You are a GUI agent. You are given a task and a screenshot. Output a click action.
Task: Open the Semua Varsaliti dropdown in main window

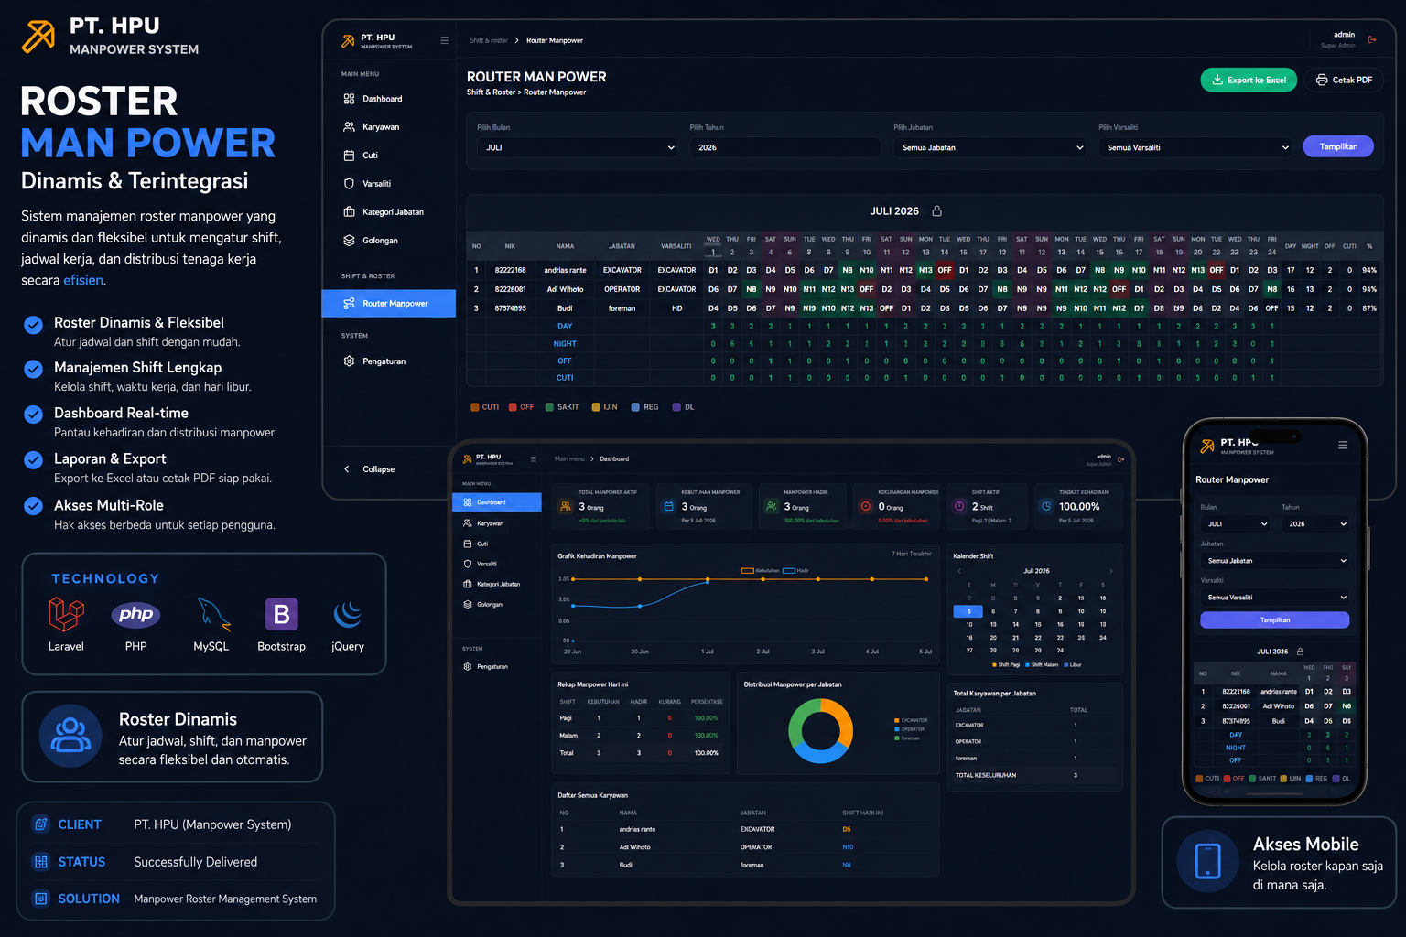click(1195, 147)
